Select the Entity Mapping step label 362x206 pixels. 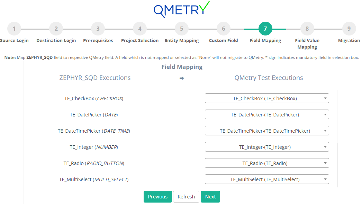(x=182, y=41)
